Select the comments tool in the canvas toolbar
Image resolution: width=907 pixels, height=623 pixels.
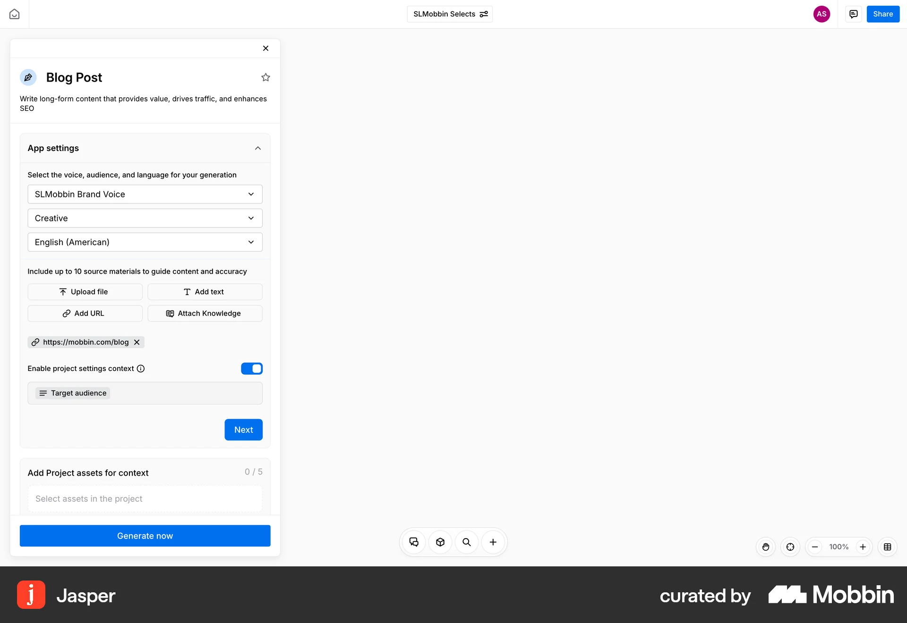point(413,542)
